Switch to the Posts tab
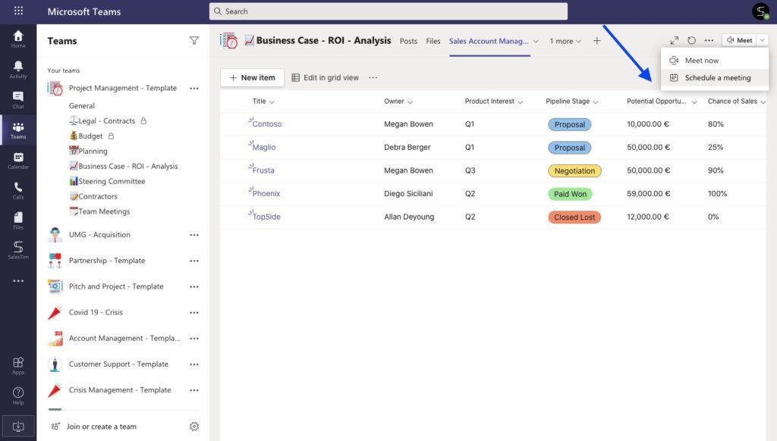This screenshot has width=777, height=441. click(408, 41)
